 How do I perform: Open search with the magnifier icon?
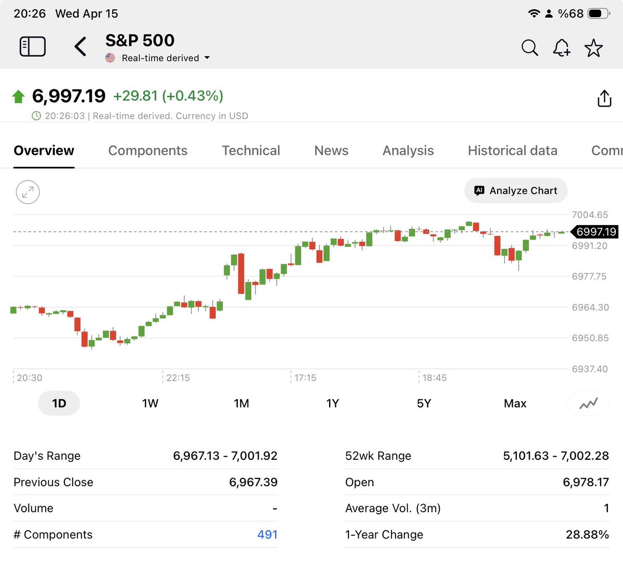[x=530, y=48]
